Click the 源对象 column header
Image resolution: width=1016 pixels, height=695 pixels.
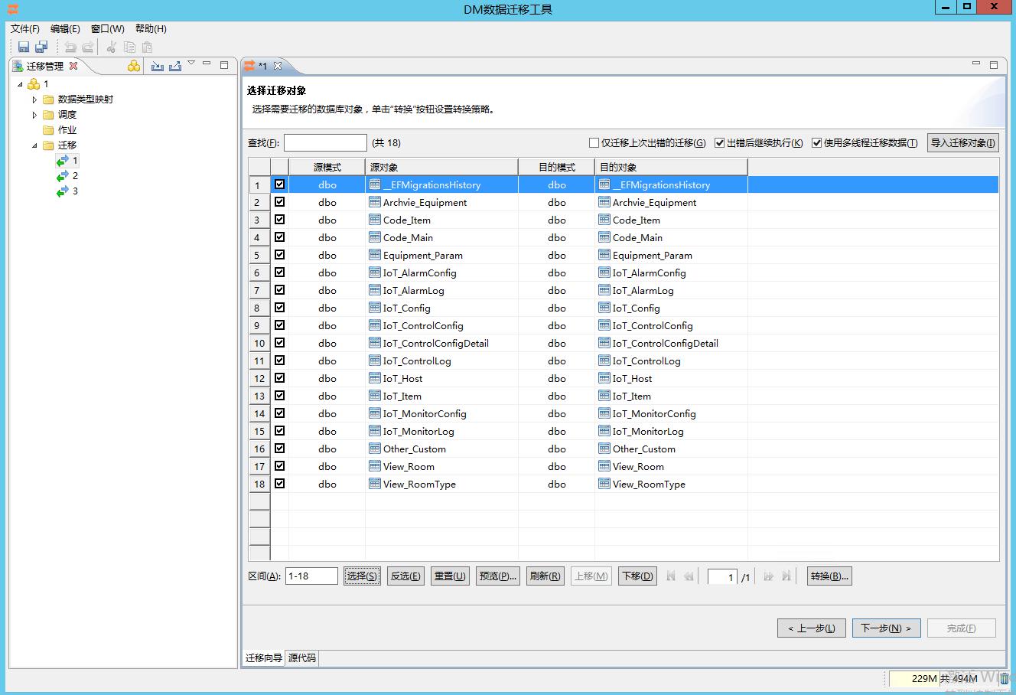tap(442, 167)
